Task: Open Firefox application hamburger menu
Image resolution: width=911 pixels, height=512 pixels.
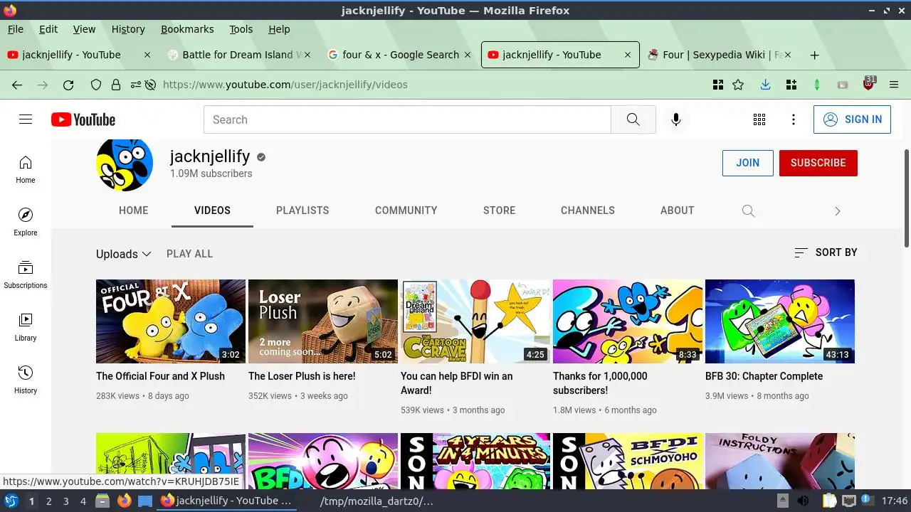Action: tap(894, 85)
